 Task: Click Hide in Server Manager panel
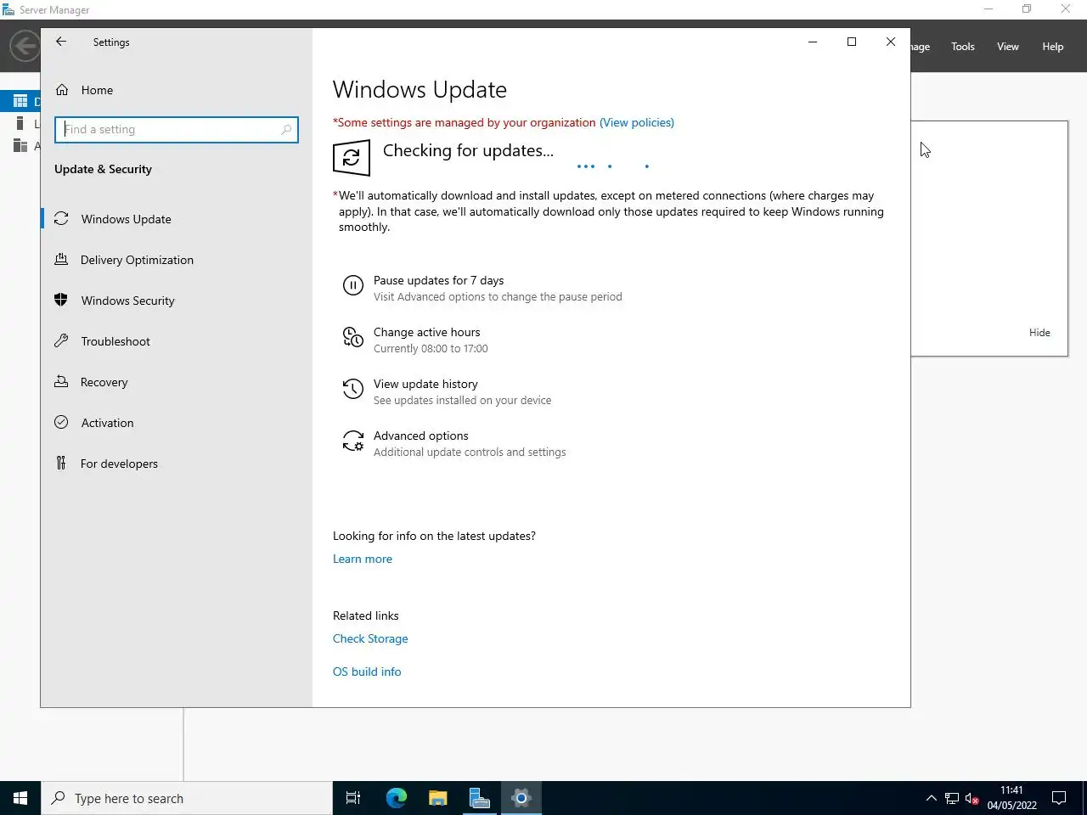(1039, 333)
